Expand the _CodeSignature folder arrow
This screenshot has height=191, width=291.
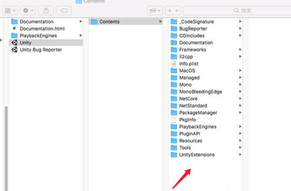[x=240, y=22]
